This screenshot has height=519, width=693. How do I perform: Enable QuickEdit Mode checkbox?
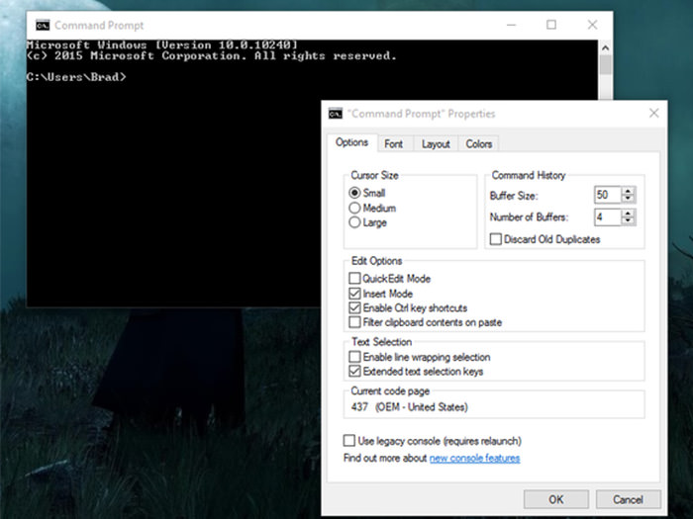355,280
